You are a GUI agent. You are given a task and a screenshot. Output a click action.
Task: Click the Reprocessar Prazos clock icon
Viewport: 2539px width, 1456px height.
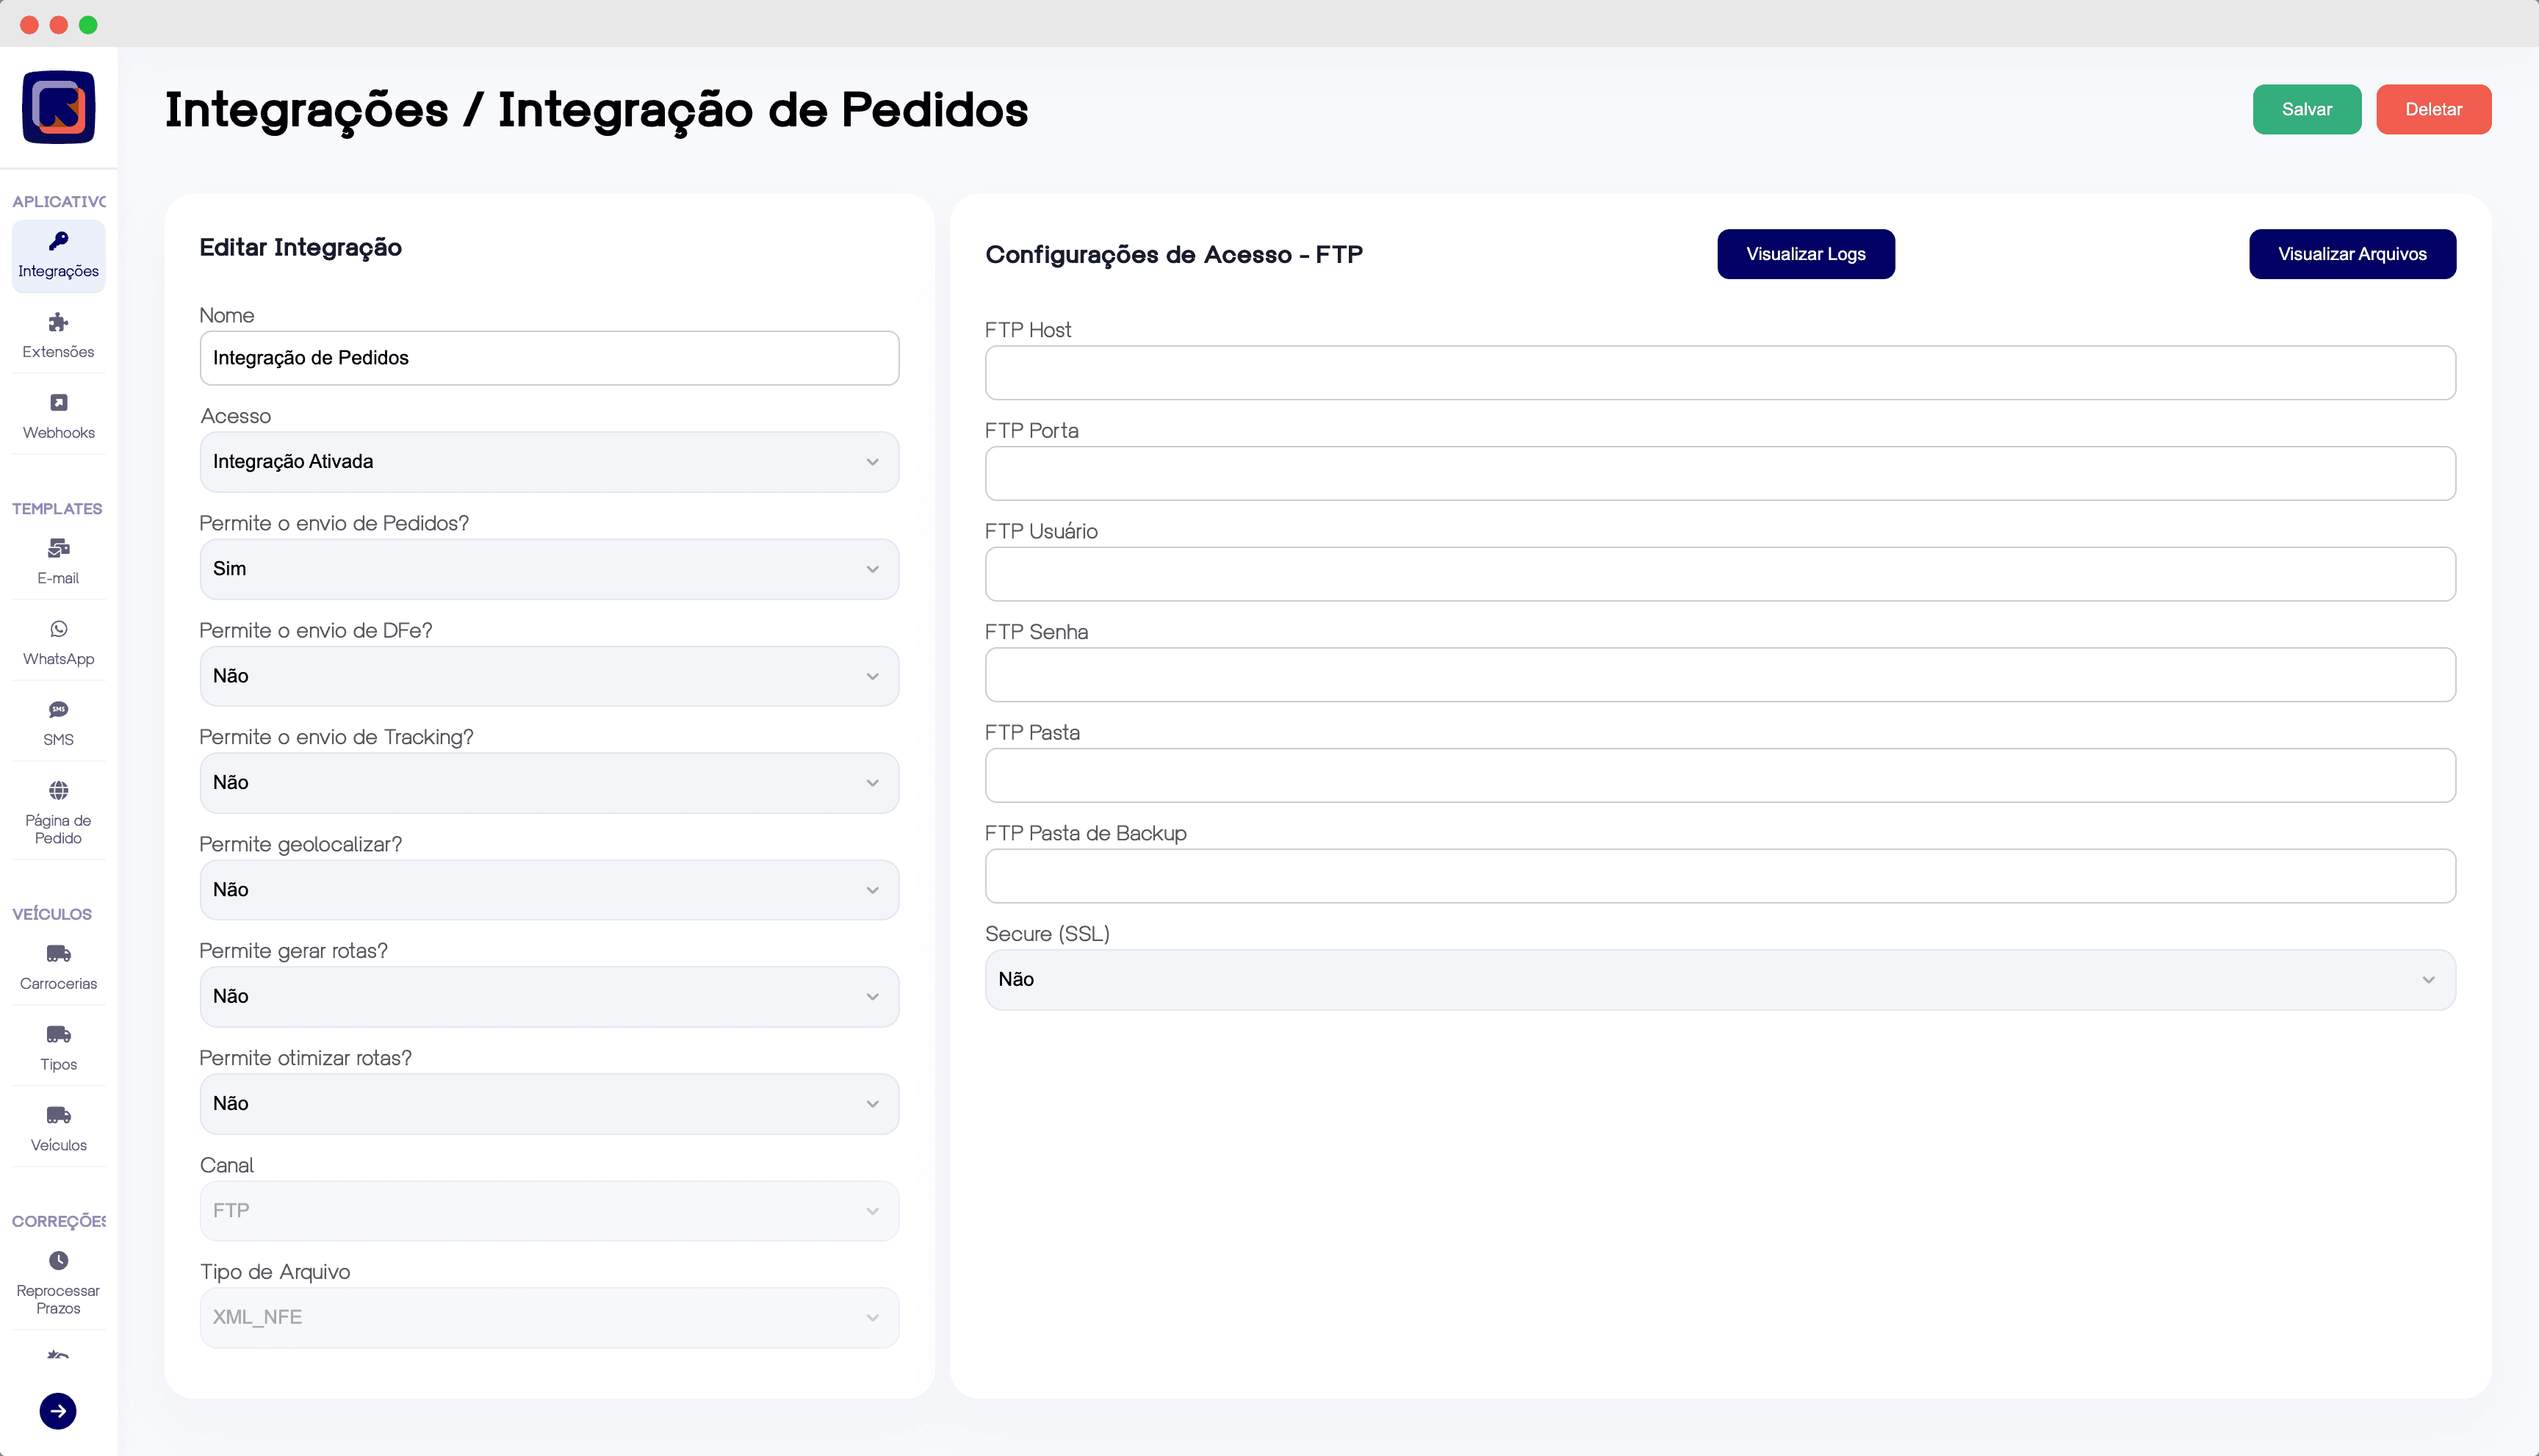[58, 1261]
